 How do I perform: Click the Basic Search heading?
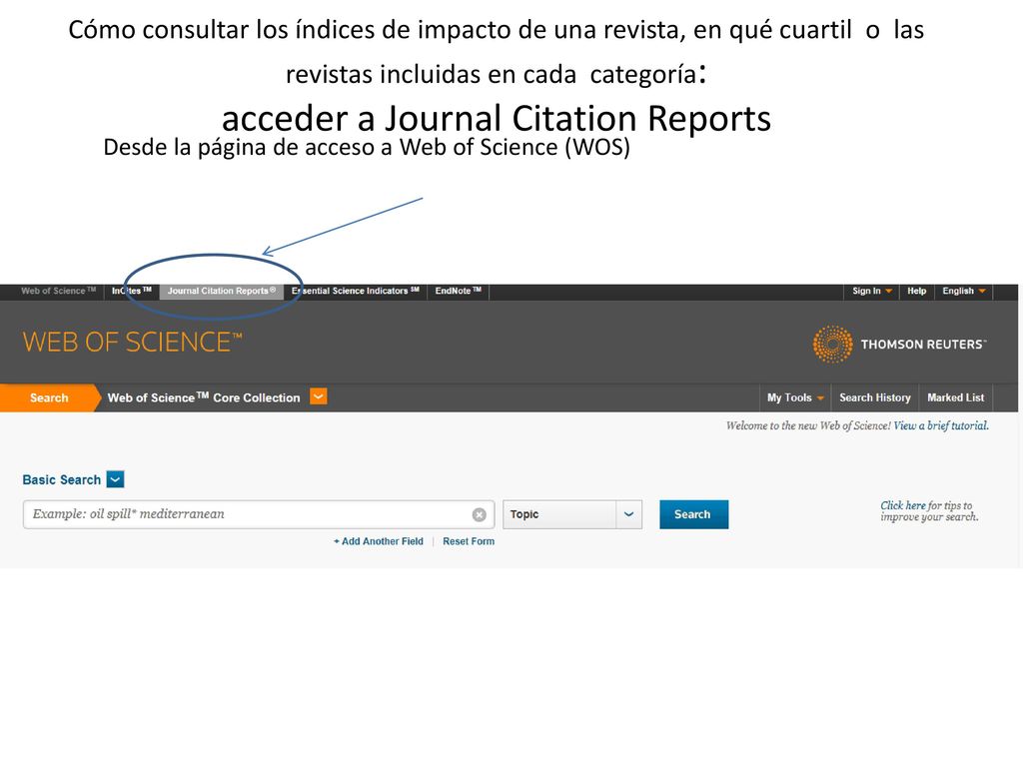tap(61, 480)
